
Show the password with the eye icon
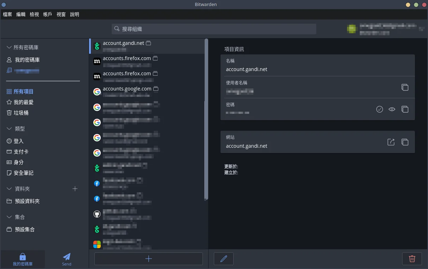click(392, 109)
